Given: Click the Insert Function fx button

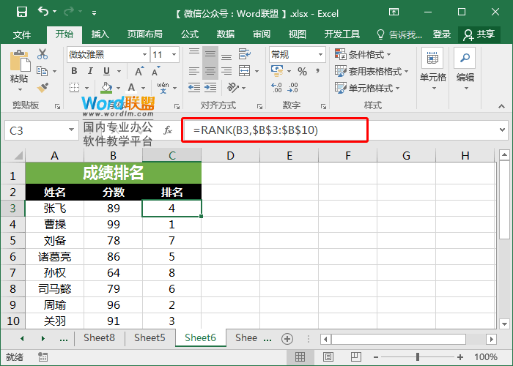Looking at the screenshot, I should coord(168,130).
